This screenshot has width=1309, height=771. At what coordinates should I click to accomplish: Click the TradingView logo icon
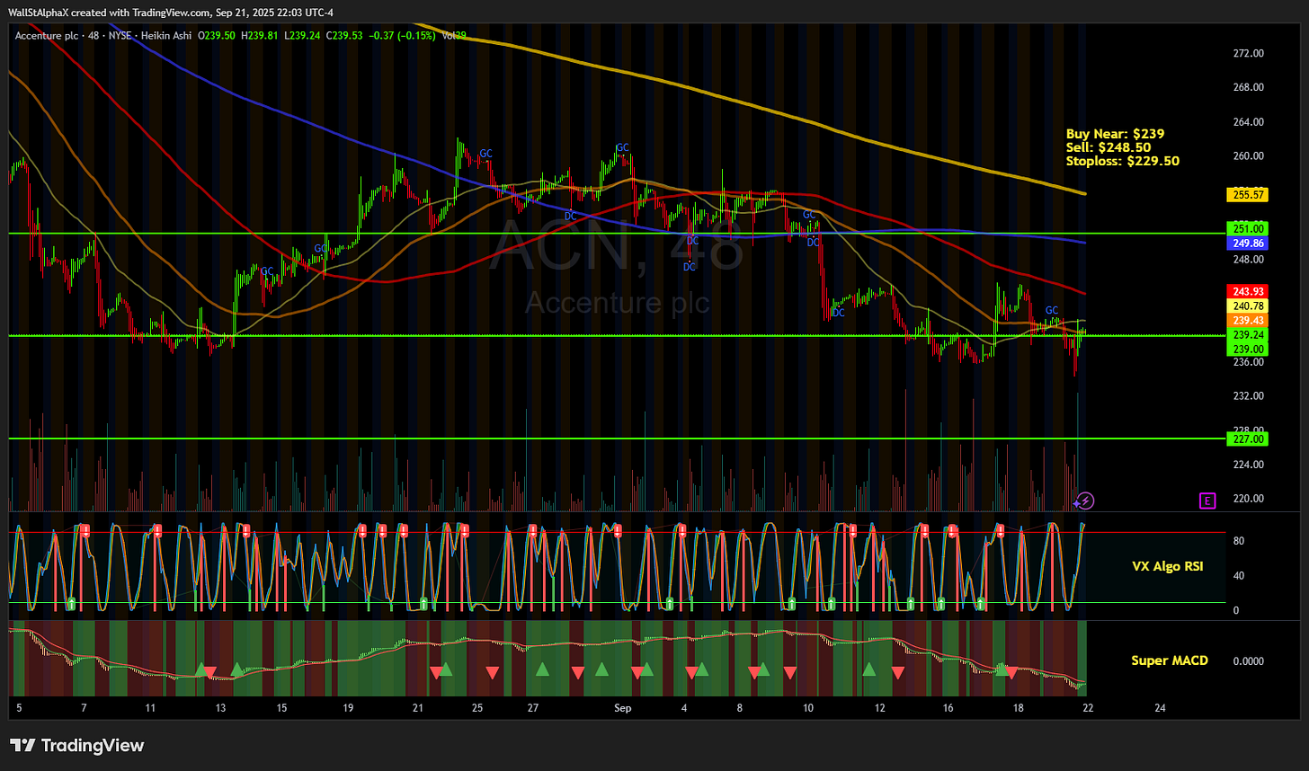coord(22,745)
